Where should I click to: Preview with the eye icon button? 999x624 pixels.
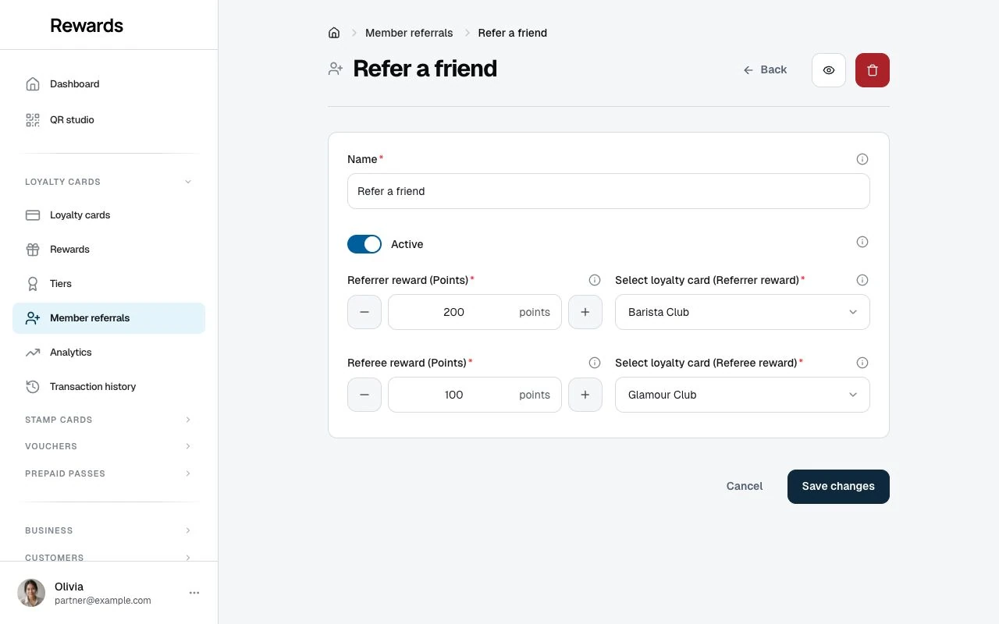(x=829, y=70)
